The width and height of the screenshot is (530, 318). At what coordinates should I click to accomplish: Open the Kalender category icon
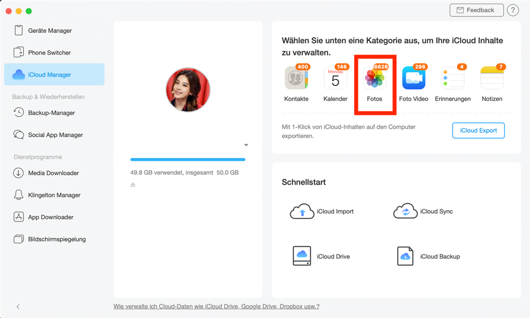click(x=335, y=78)
